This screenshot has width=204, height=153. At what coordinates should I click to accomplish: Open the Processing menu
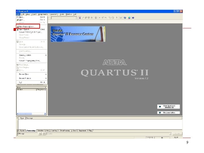54,14
